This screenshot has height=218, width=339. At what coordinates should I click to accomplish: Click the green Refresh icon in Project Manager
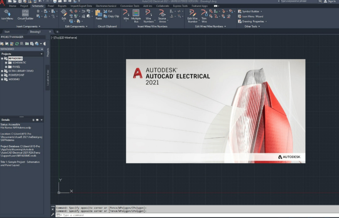coord(17,44)
